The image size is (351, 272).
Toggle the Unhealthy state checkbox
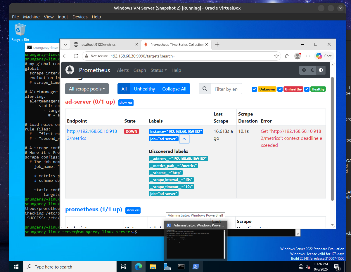coord(280,89)
